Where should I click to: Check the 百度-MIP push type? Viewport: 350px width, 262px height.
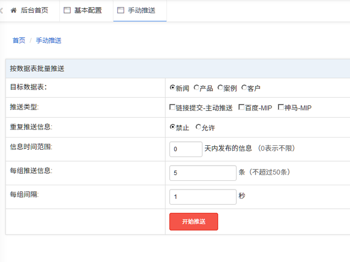(x=241, y=107)
